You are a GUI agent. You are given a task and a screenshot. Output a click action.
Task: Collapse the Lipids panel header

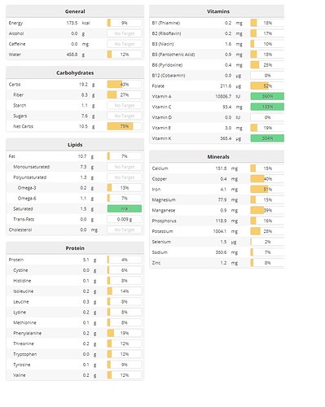point(75,145)
